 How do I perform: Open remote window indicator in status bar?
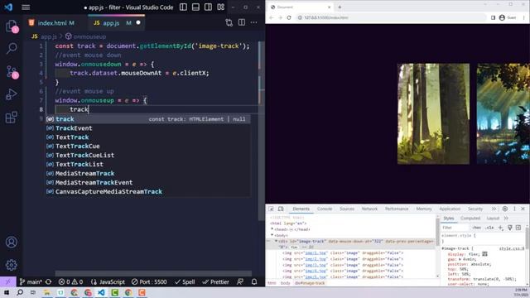(x=7, y=281)
